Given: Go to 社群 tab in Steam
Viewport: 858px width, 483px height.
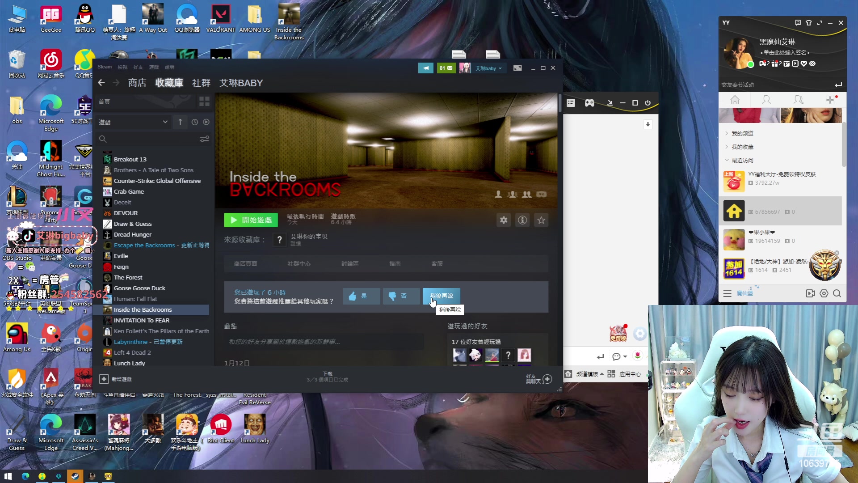Looking at the screenshot, I should [201, 83].
